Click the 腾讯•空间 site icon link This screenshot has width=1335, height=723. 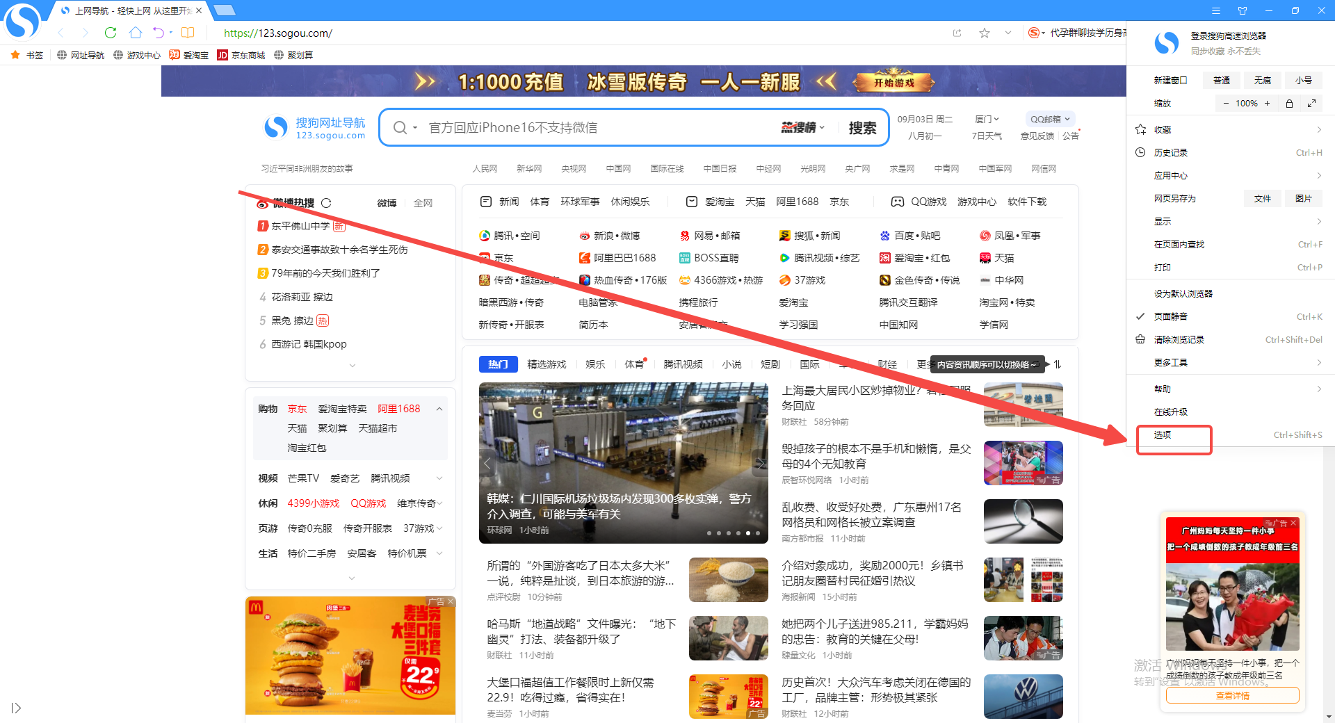[x=510, y=236]
